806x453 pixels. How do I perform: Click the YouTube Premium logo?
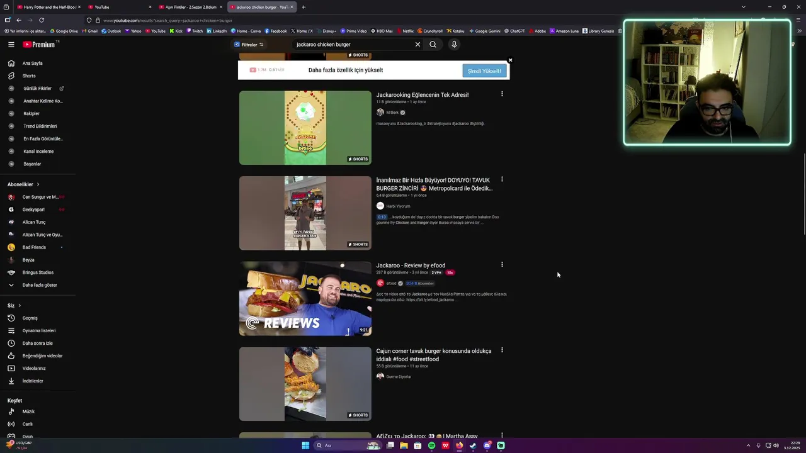tap(39, 45)
